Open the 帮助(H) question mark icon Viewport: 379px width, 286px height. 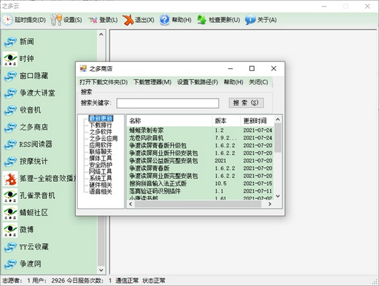coord(165,20)
